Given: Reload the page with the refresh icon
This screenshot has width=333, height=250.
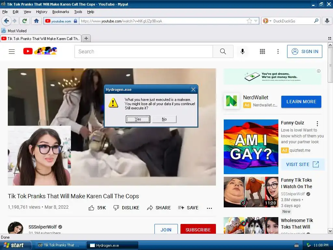Looking at the screenshot, I should point(24,21).
